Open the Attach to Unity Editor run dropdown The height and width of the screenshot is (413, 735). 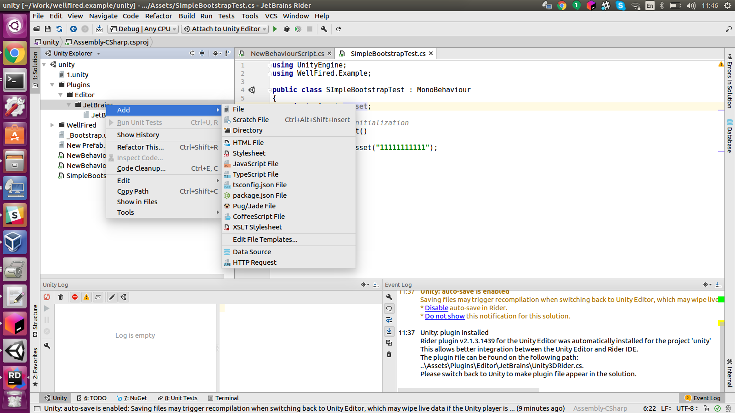tap(225, 29)
